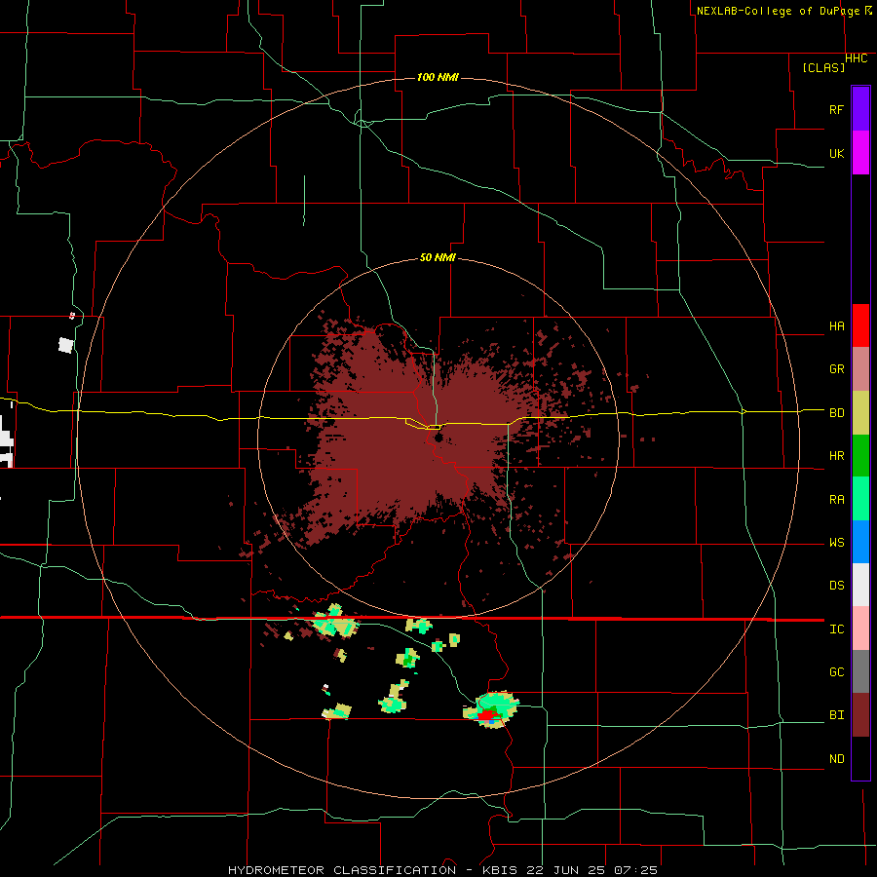The height and width of the screenshot is (877, 877).
Task: Click the yellow BD big drops swatch
Action: point(860,412)
